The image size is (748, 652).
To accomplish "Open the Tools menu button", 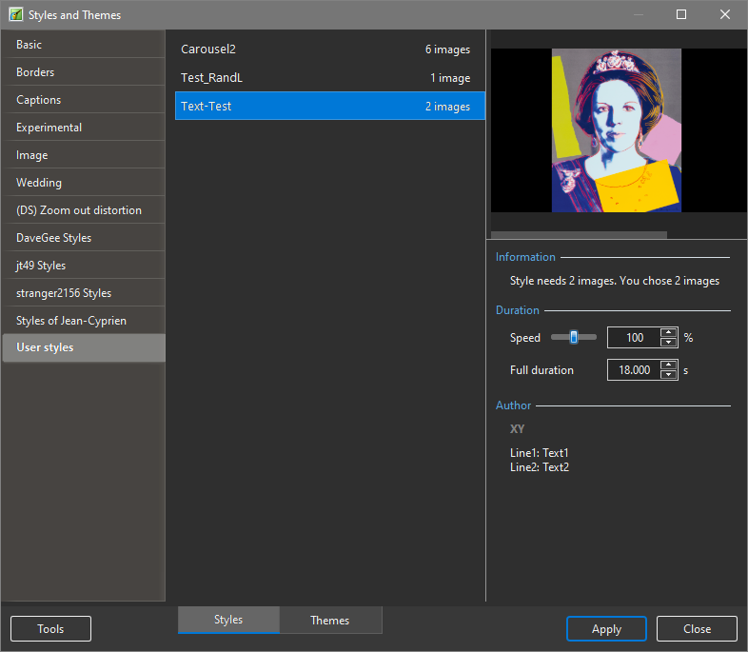I will pyautogui.click(x=50, y=629).
